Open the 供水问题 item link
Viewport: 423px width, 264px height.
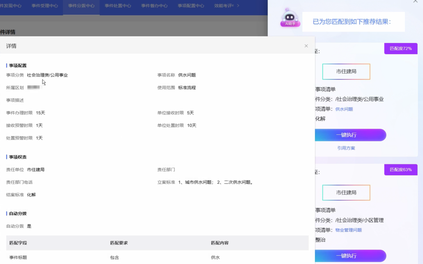pos(344,109)
